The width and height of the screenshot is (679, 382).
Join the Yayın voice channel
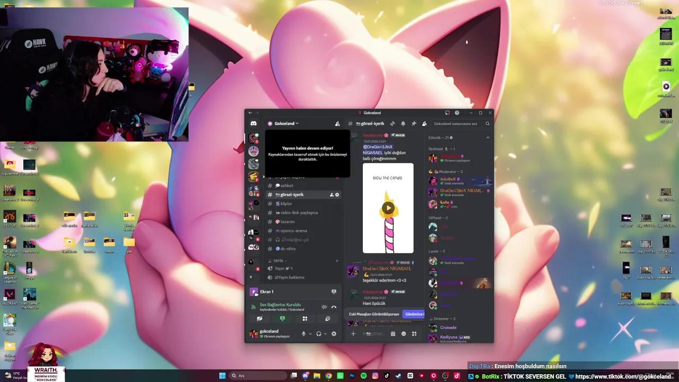point(303,268)
